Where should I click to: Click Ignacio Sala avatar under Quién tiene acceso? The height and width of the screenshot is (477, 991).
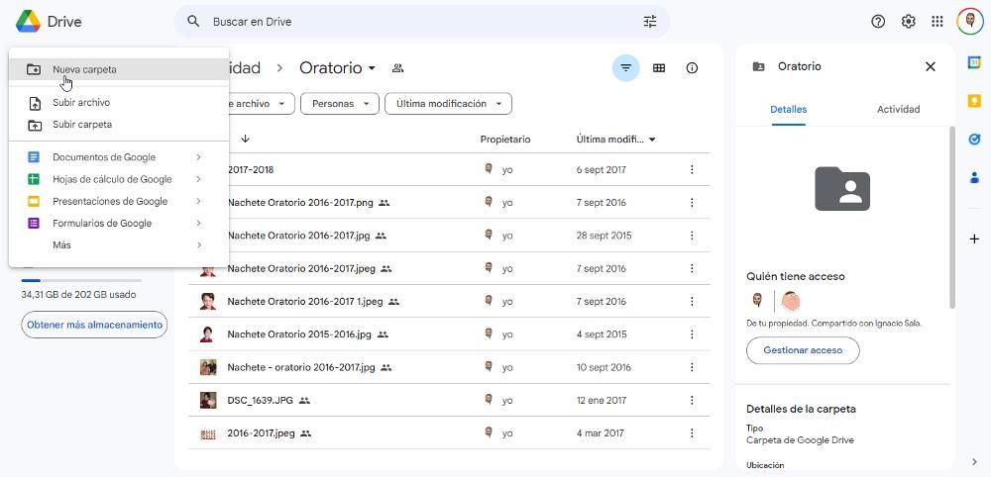coord(790,302)
